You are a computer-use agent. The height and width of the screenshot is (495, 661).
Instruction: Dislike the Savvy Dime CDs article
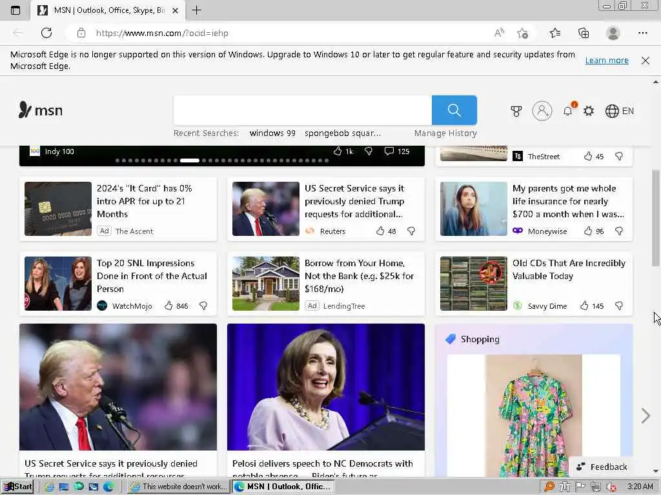pyautogui.click(x=619, y=306)
